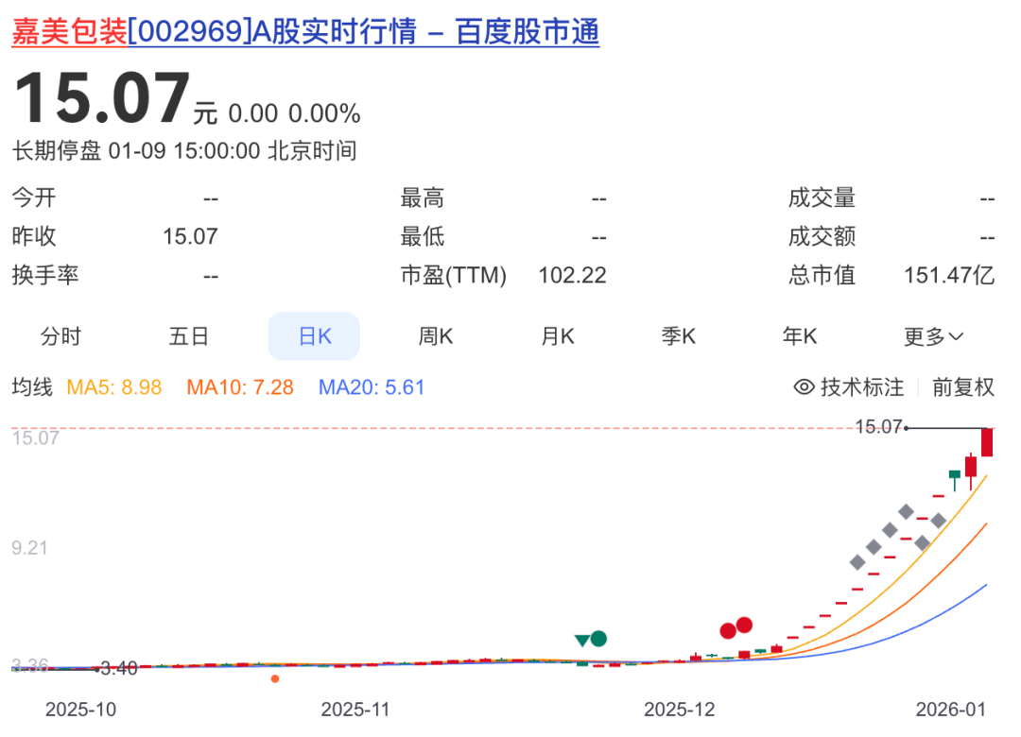1021x737 pixels.
Task: Click the small orange dot below the chart
Action: pos(275,678)
